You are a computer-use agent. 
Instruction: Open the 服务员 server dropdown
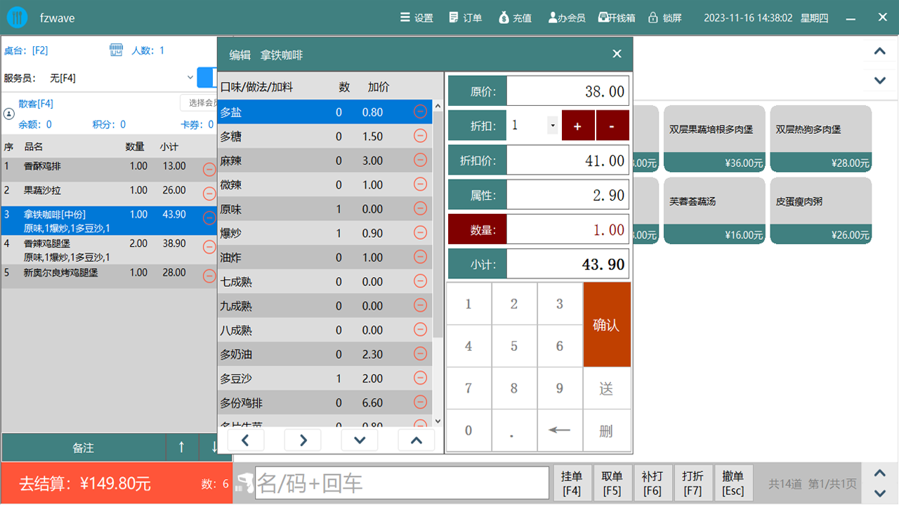190,78
